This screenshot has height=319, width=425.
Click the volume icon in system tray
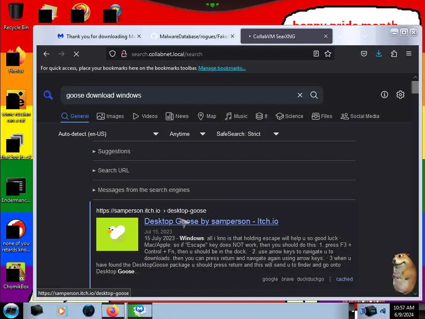click(x=383, y=311)
